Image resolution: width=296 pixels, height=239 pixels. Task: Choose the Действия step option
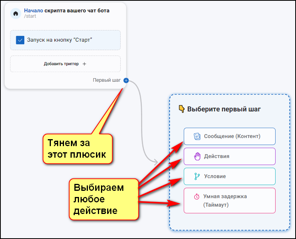click(x=230, y=156)
